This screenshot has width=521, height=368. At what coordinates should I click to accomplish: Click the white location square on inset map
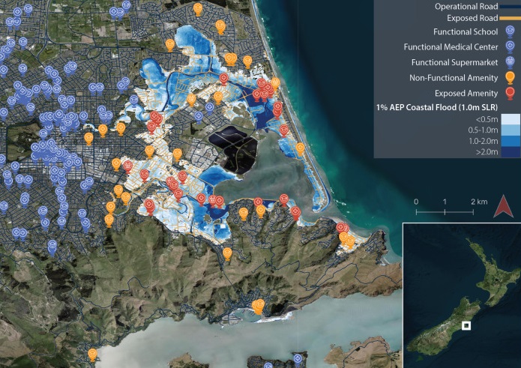tap(466, 325)
